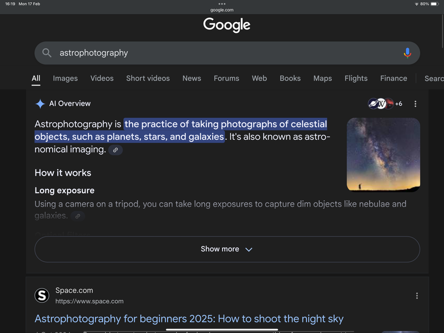
Task: Tap the Wi-Fi icon in status bar
Action: [416, 4]
